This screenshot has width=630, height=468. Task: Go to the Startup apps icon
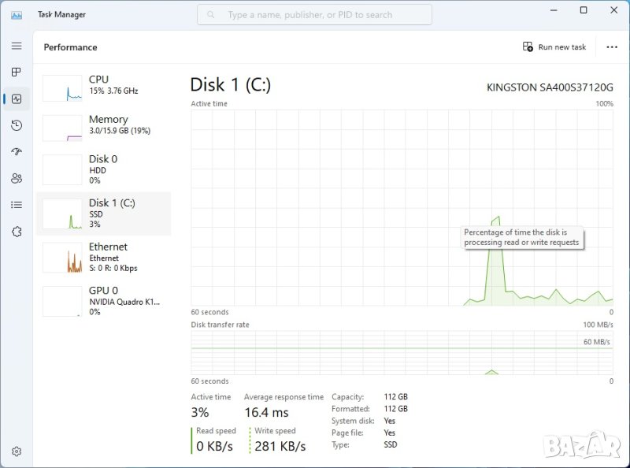17,152
